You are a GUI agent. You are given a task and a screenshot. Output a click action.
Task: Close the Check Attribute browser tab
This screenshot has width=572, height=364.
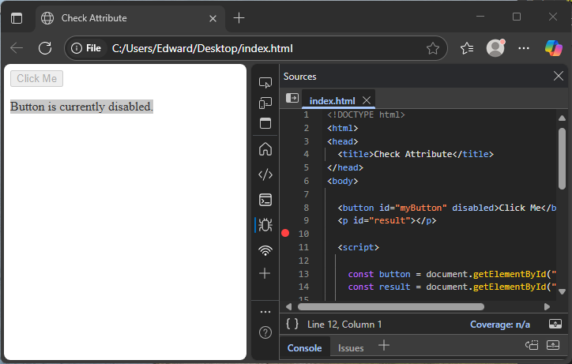coord(213,18)
